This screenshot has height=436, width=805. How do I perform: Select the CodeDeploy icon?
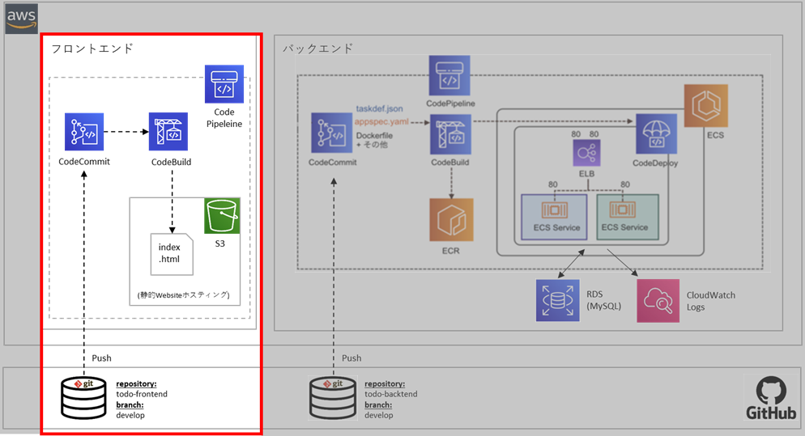[x=656, y=133]
